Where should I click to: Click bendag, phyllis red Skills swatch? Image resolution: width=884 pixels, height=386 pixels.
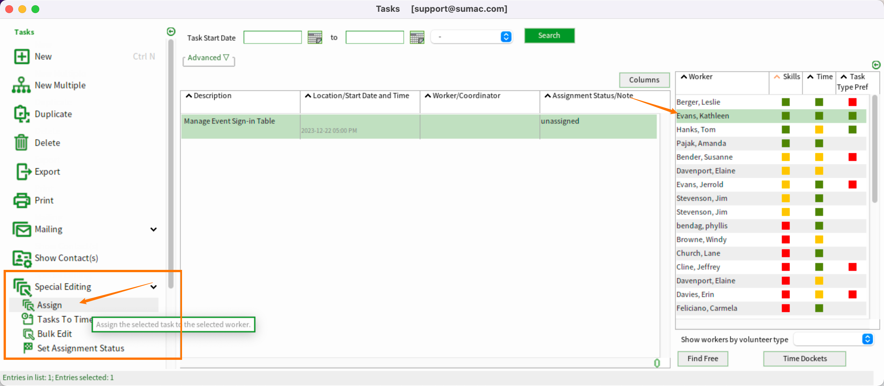click(786, 226)
